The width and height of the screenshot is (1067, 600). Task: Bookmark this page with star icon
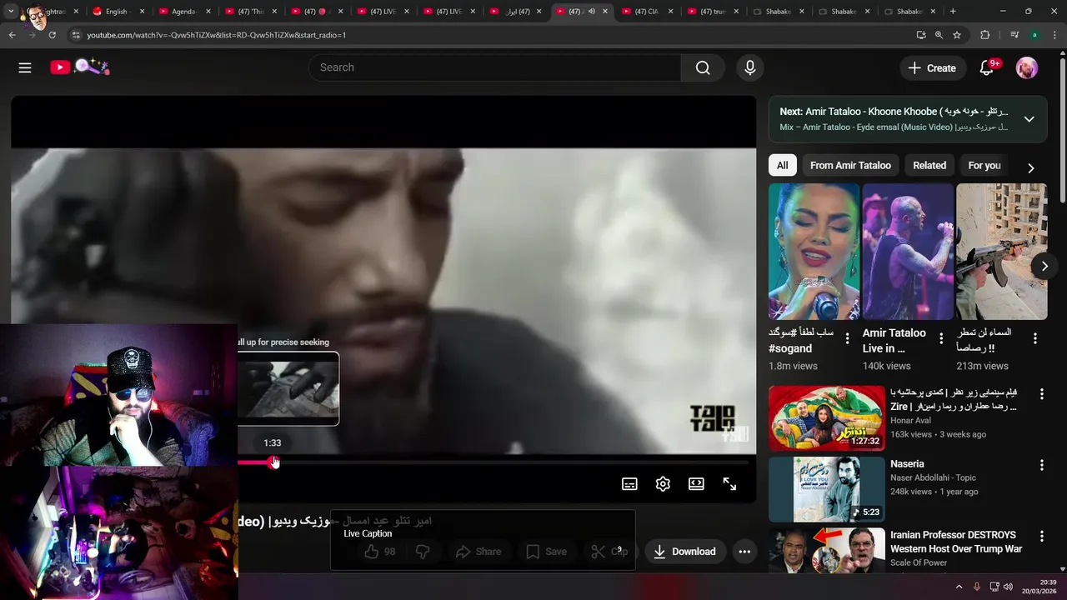coord(957,35)
